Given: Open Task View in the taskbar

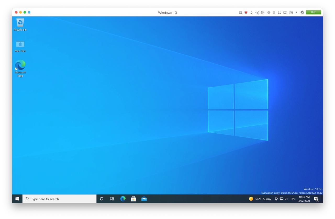Looking at the screenshot, I should coord(112,199).
